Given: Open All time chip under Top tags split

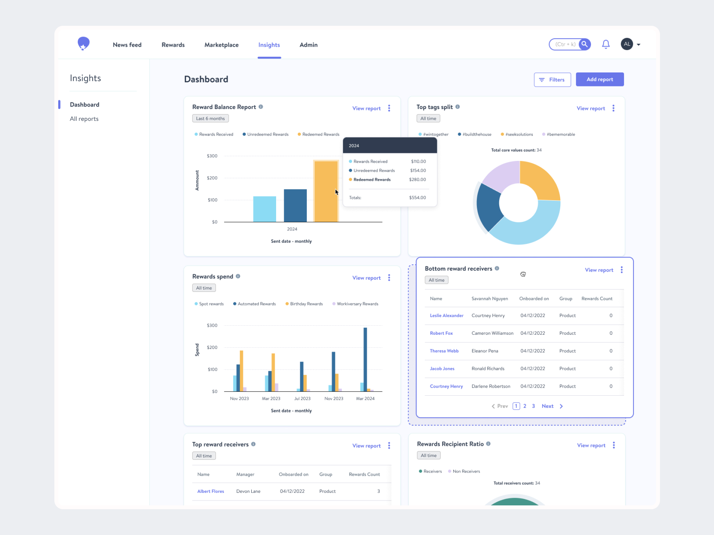Looking at the screenshot, I should tap(428, 118).
